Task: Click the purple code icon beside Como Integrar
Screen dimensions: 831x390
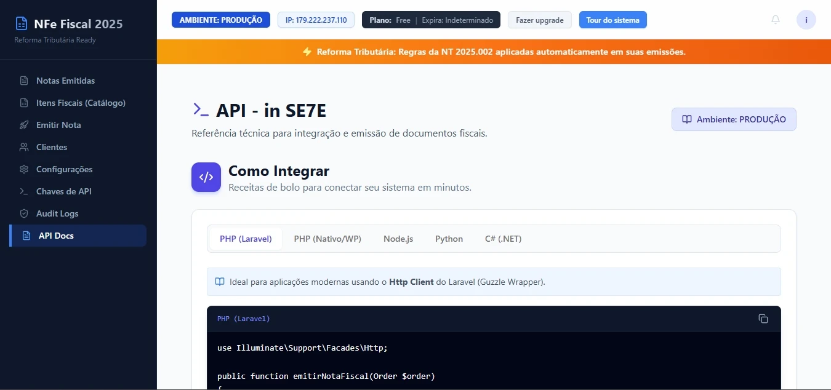Action: (x=206, y=177)
